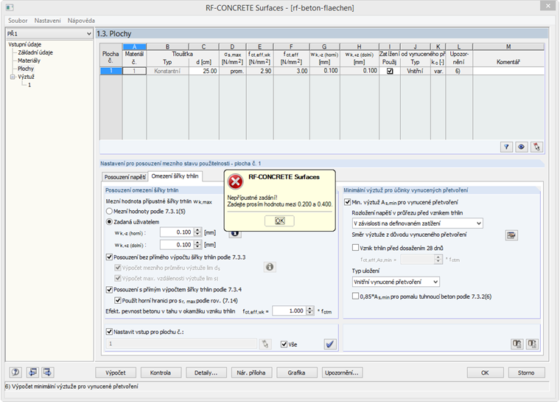This screenshot has height=402, width=560.
Task: Click the red error icon in dialog
Action: tap(235, 181)
